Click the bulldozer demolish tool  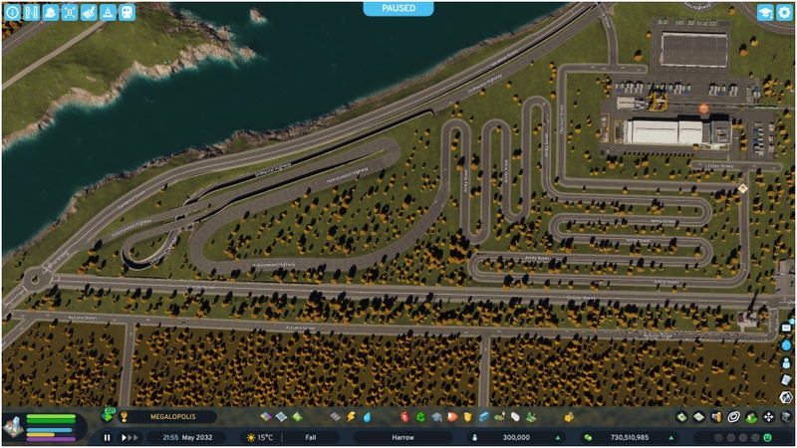786,417
